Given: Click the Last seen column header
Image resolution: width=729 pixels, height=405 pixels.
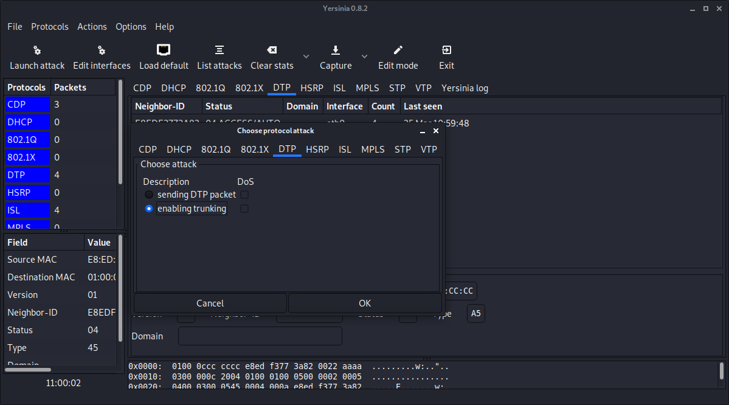Looking at the screenshot, I should pos(560,106).
